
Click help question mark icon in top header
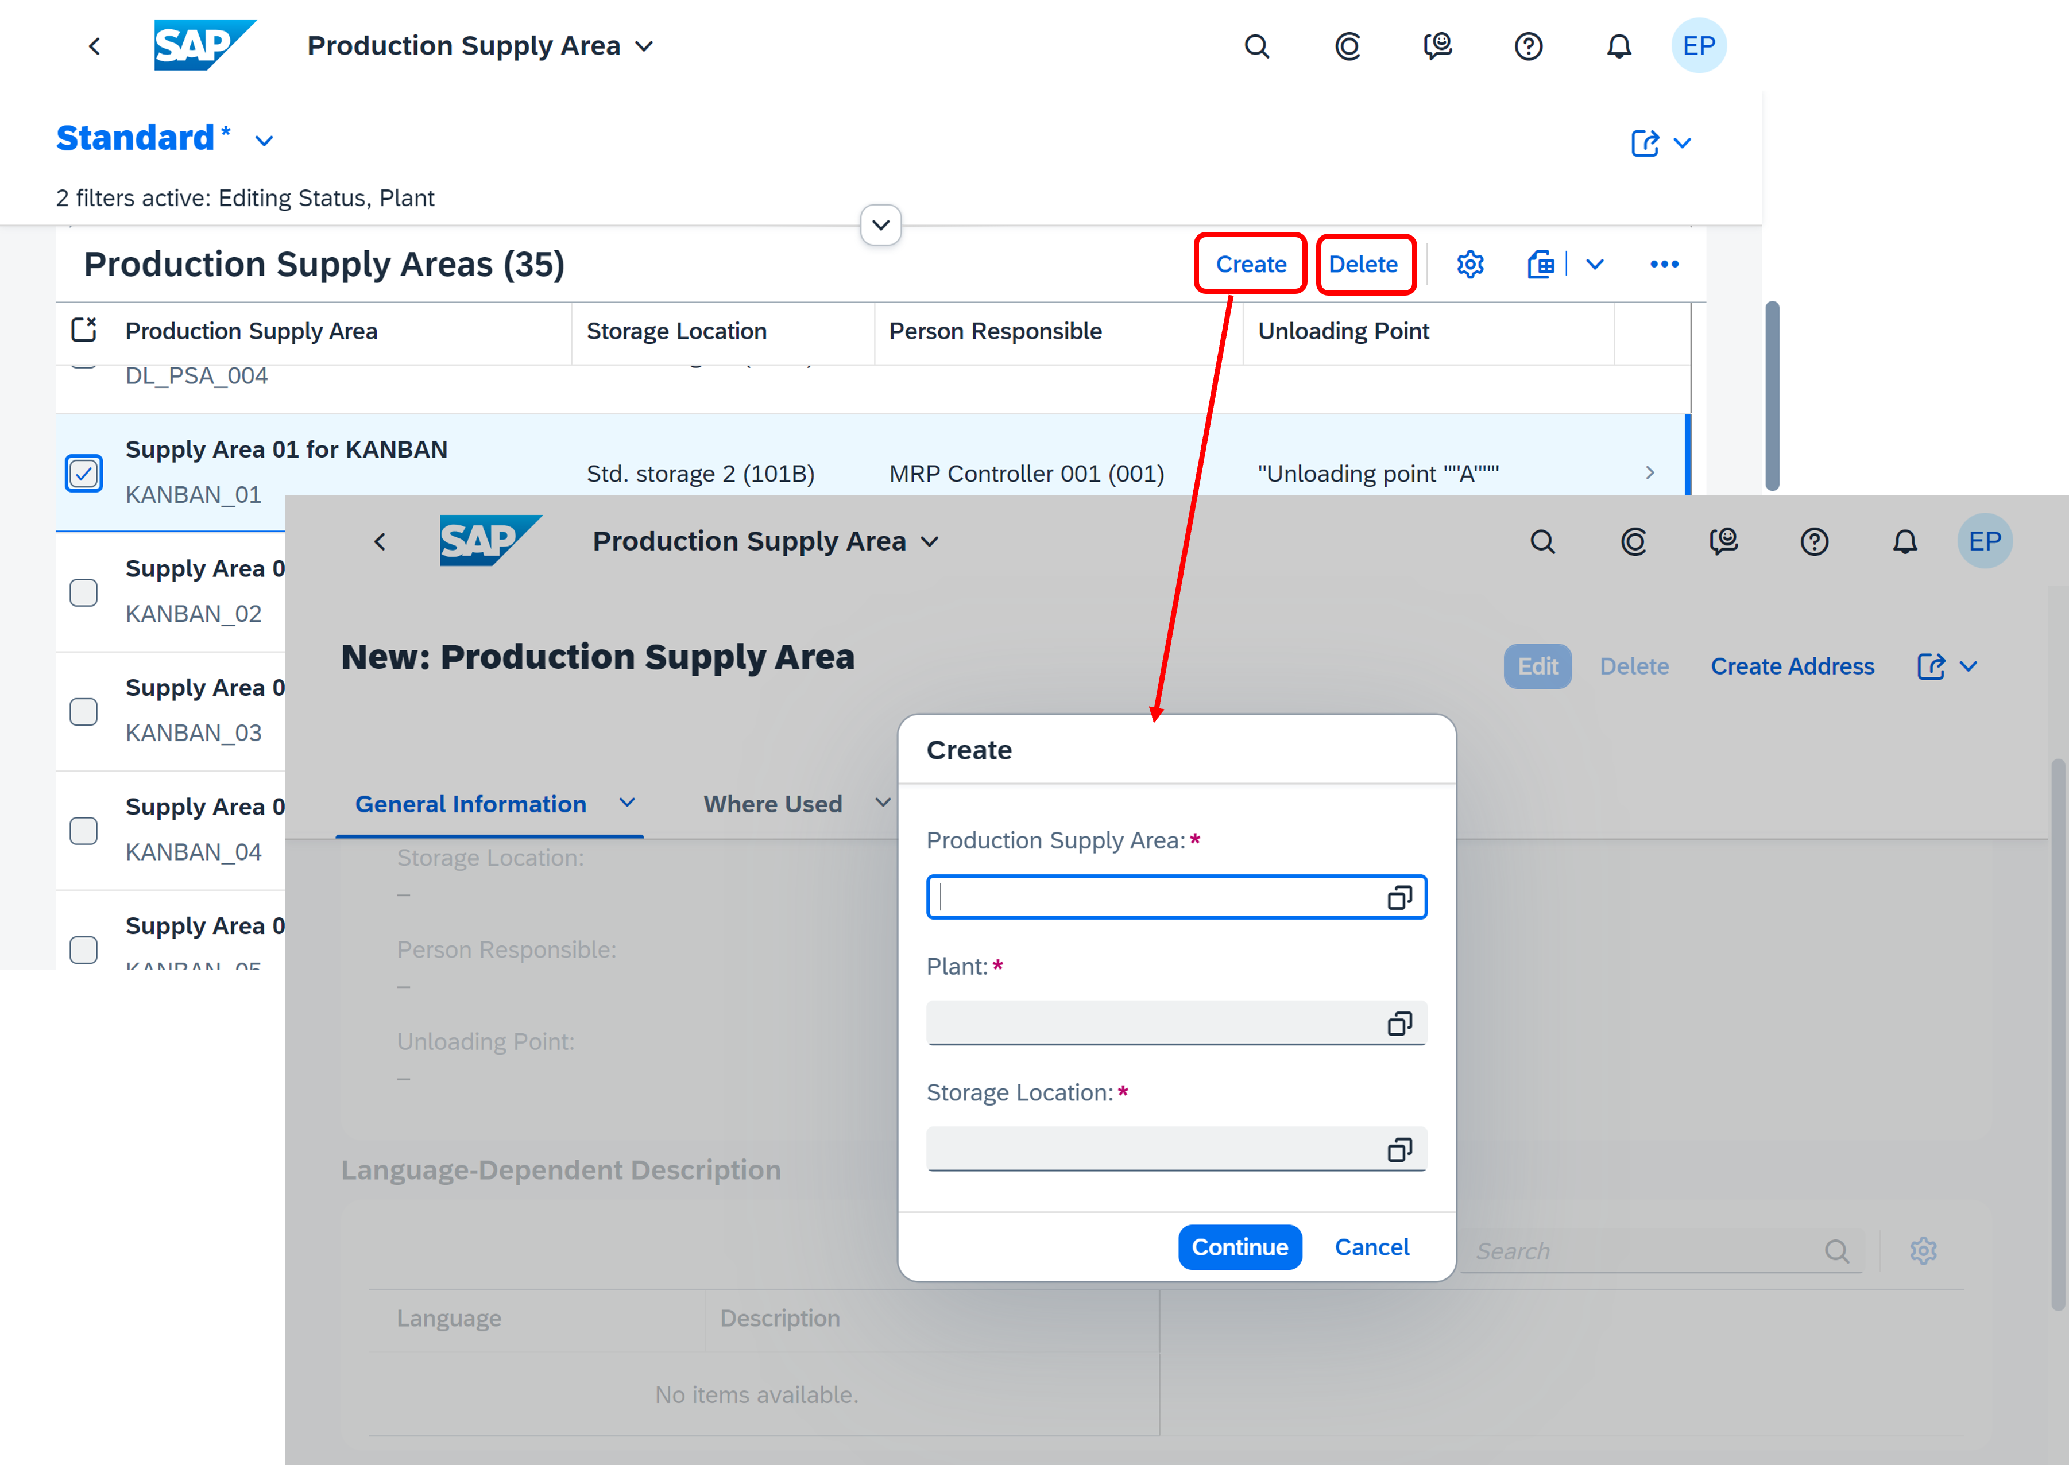pyautogui.click(x=1527, y=46)
